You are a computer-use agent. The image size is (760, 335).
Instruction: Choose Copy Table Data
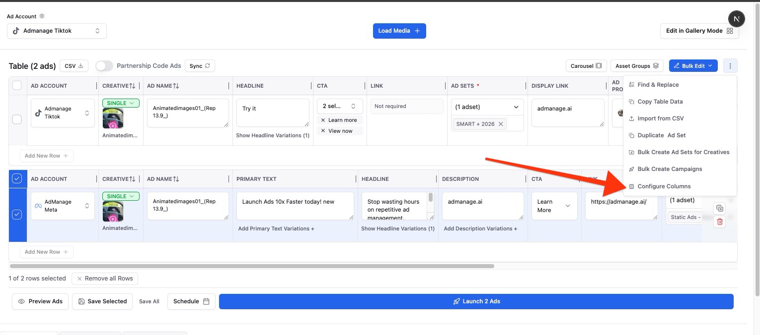[680, 102]
